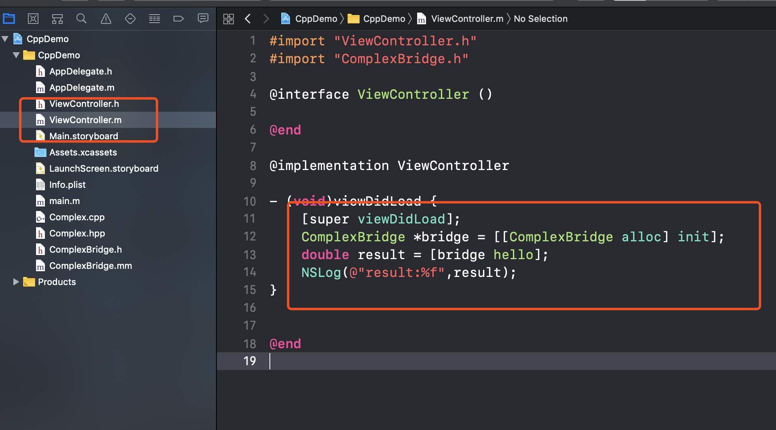This screenshot has height=430, width=776.
Task: Click the Assets.xcassets folder icon
Action: tap(40, 152)
